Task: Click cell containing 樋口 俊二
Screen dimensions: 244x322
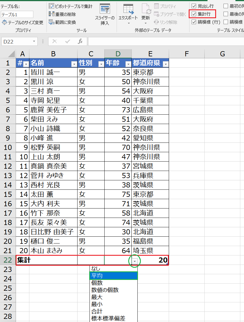Action: [53, 241]
